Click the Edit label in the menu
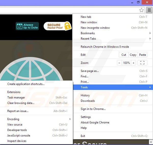 click(x=83, y=55)
